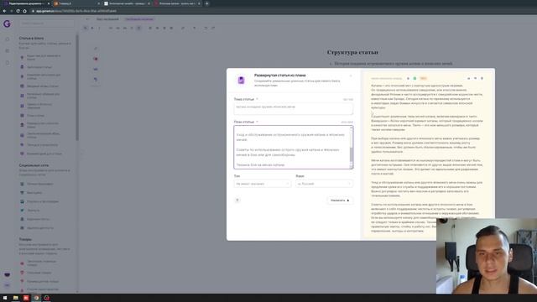Viewport: 537px width, 302px height.
Task: Click the orange badge above generated text
Action: 423,78
